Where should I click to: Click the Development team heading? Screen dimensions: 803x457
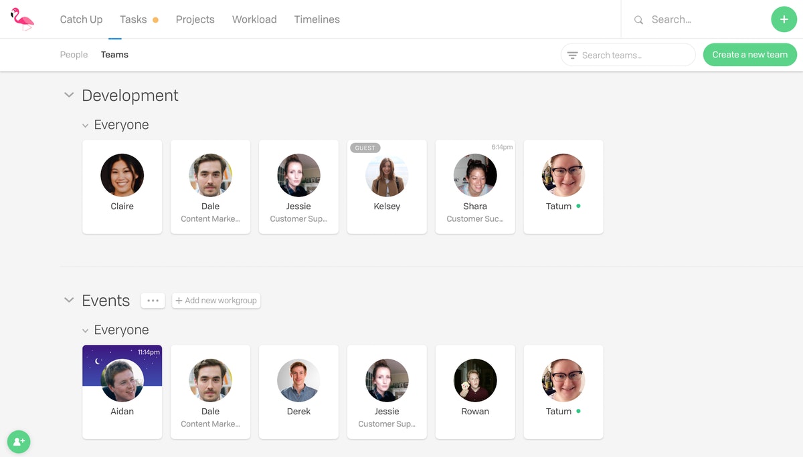[x=130, y=96]
